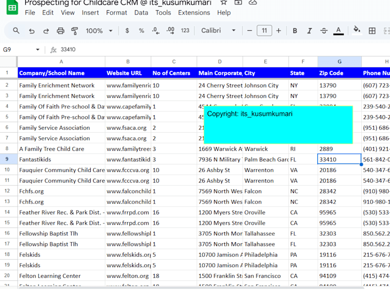Decrease decimal places

pyautogui.click(x=156, y=31)
